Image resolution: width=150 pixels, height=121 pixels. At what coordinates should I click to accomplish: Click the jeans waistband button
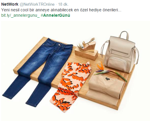(59, 45)
